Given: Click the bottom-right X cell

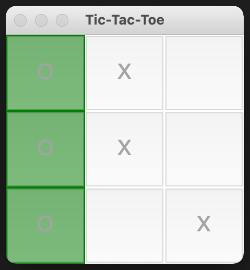Looking at the screenshot, I should click(x=204, y=226).
